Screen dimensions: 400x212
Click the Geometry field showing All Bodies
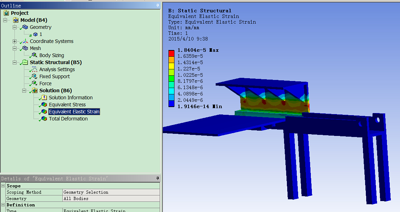pyautogui.click(x=111, y=199)
